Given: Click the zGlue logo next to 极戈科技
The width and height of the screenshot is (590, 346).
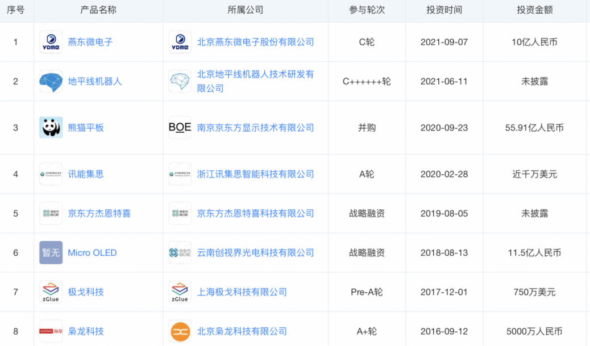Looking at the screenshot, I should click(51, 292).
